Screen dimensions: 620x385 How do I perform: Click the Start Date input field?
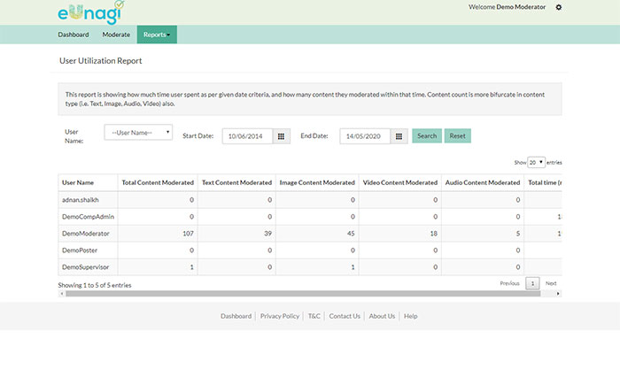click(x=247, y=136)
